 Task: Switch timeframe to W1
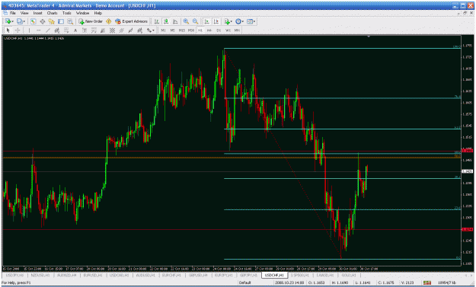pos(228,30)
